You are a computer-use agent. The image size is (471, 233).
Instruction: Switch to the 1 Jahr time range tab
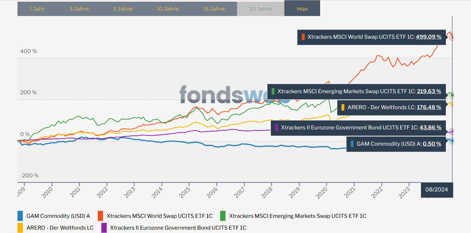(x=37, y=9)
